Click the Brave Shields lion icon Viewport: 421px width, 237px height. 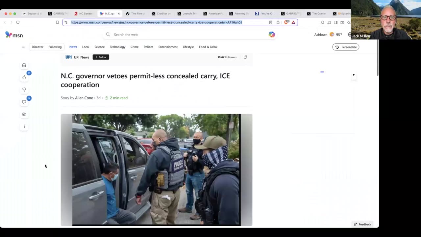pyautogui.click(x=286, y=22)
